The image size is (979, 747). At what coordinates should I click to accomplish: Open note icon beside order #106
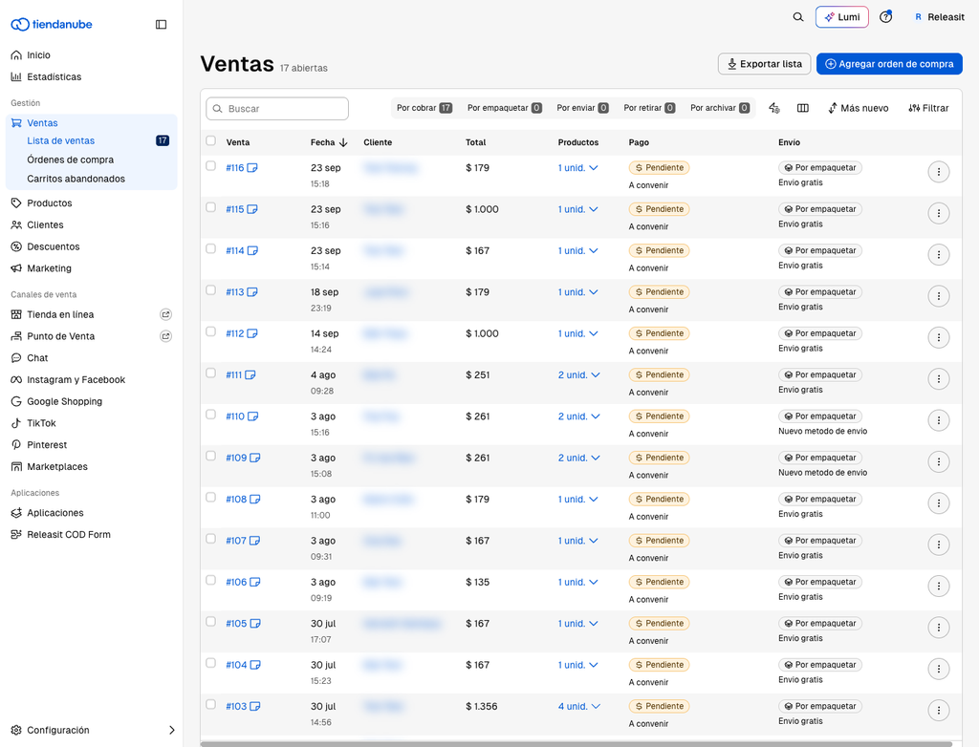point(254,583)
